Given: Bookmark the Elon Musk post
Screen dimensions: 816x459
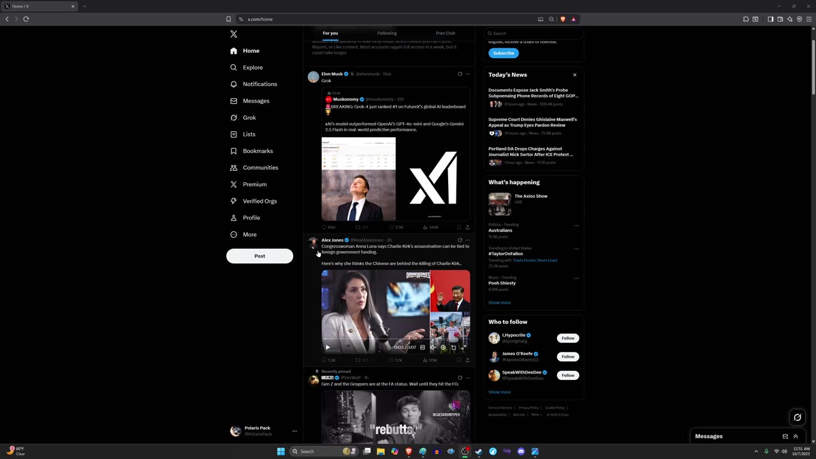Looking at the screenshot, I should tap(458, 227).
